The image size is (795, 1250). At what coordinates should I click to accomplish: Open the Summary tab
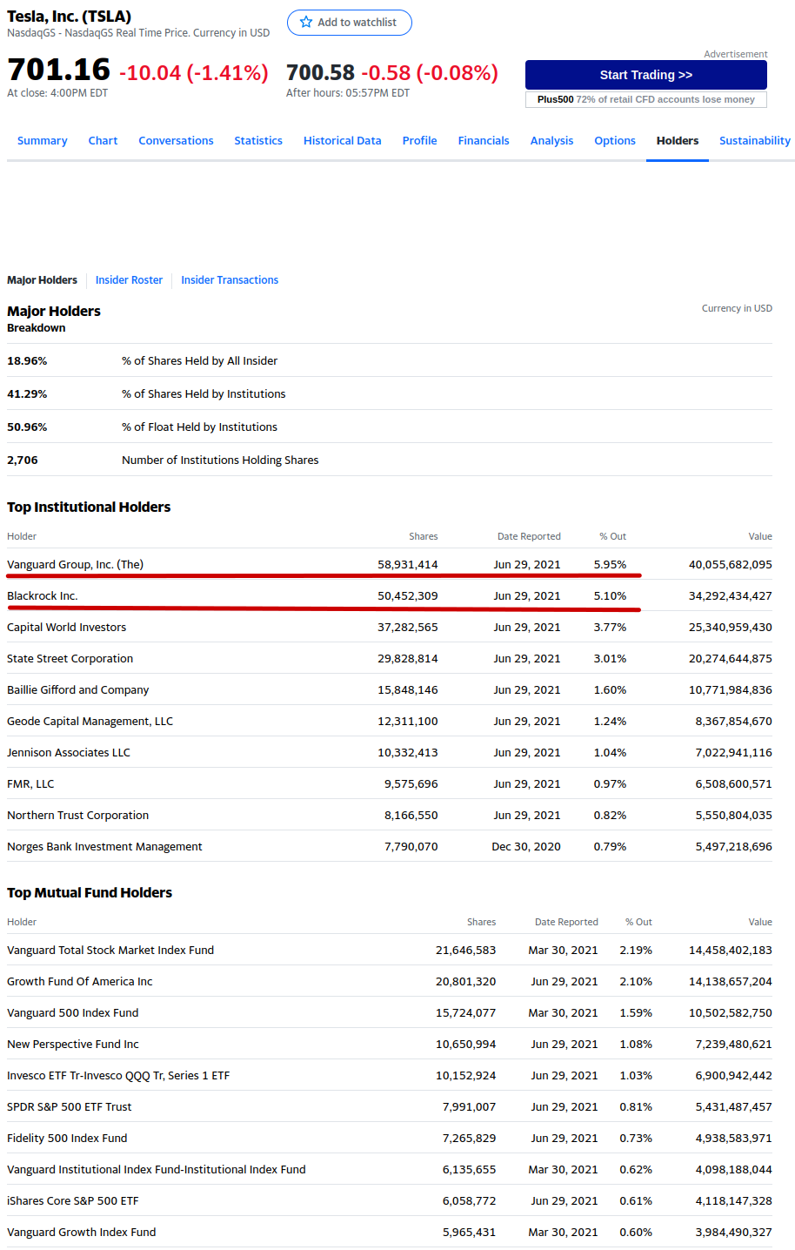[x=42, y=141]
